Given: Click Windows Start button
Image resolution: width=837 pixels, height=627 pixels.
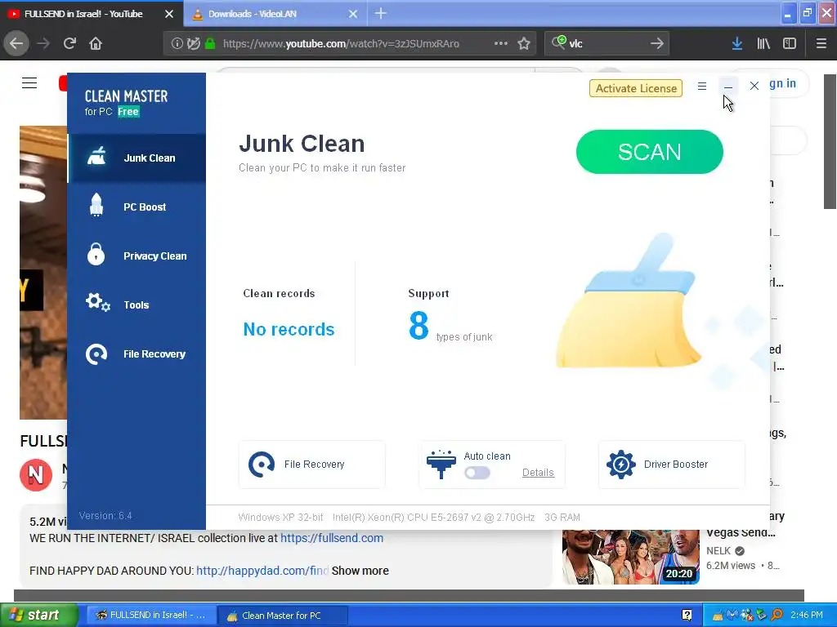Looking at the screenshot, I should (x=39, y=616).
